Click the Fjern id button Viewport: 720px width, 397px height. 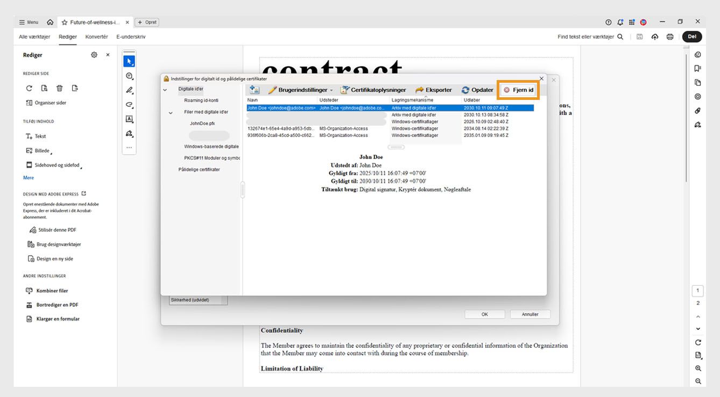pos(518,90)
